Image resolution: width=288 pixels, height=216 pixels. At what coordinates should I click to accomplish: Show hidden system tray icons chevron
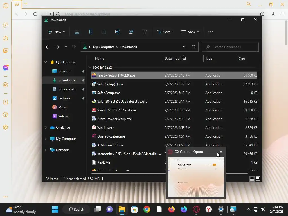tap(248, 209)
